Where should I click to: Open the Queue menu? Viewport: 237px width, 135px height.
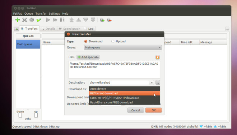click(29, 14)
